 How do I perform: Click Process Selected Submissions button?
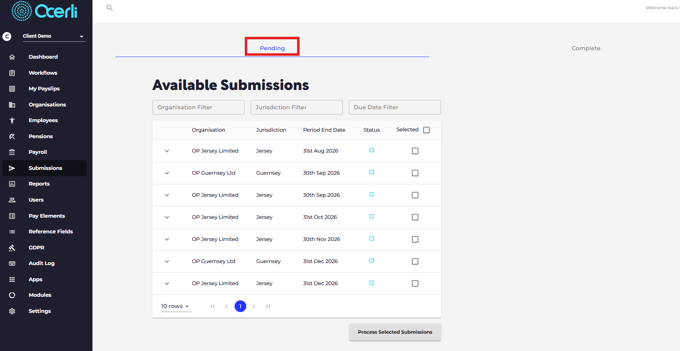point(395,332)
